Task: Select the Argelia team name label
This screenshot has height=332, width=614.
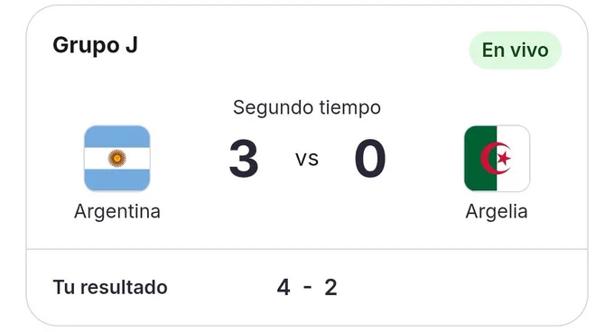Action: (497, 211)
